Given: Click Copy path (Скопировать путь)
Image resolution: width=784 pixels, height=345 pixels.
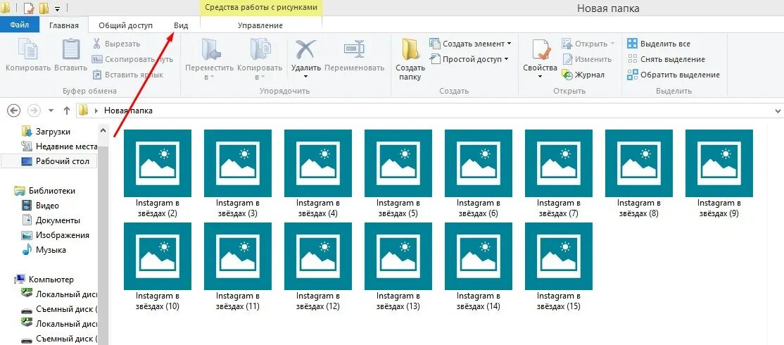Looking at the screenshot, I should (132, 60).
